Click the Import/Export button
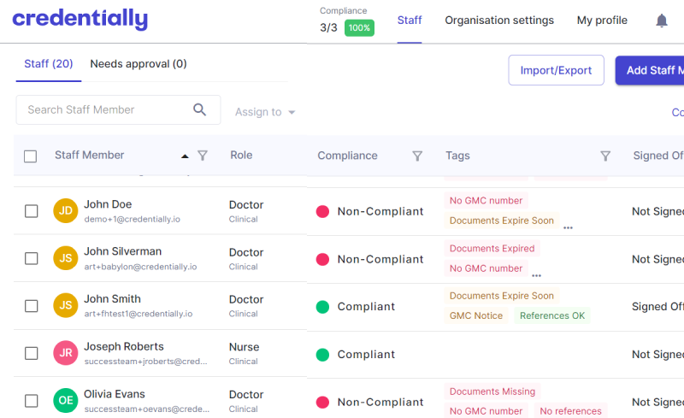 click(556, 70)
